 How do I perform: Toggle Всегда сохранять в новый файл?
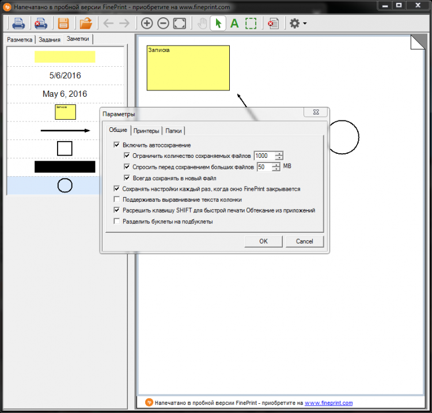[x=127, y=178]
